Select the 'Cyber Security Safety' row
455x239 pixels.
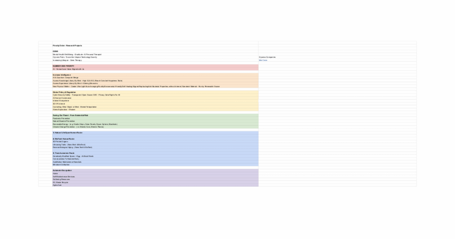155,95
